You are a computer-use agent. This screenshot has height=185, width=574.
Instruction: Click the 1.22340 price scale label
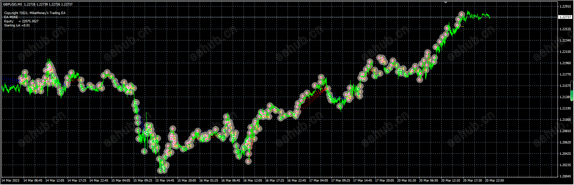click(565, 41)
